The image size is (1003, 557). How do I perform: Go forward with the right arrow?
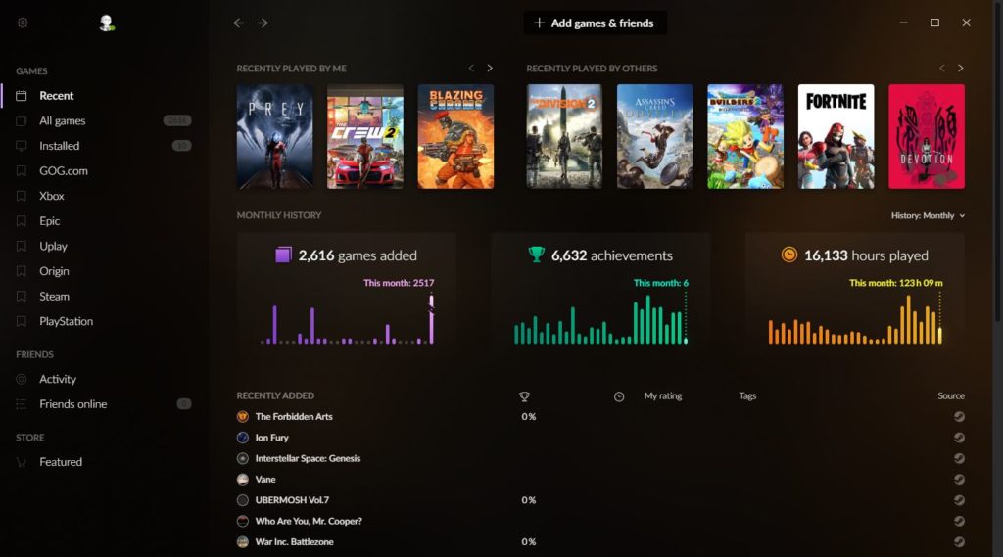263,23
